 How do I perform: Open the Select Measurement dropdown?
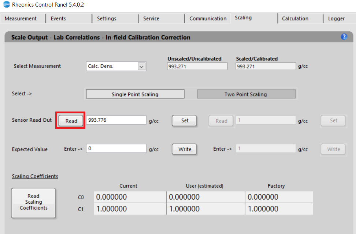point(141,67)
